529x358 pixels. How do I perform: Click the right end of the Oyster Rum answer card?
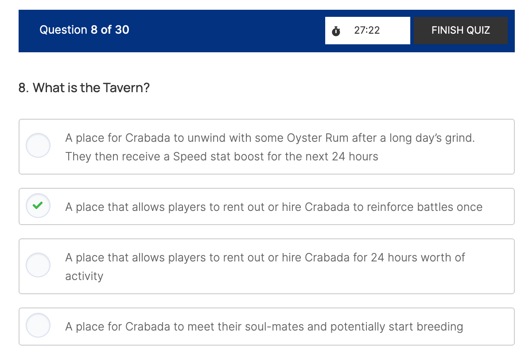point(496,147)
